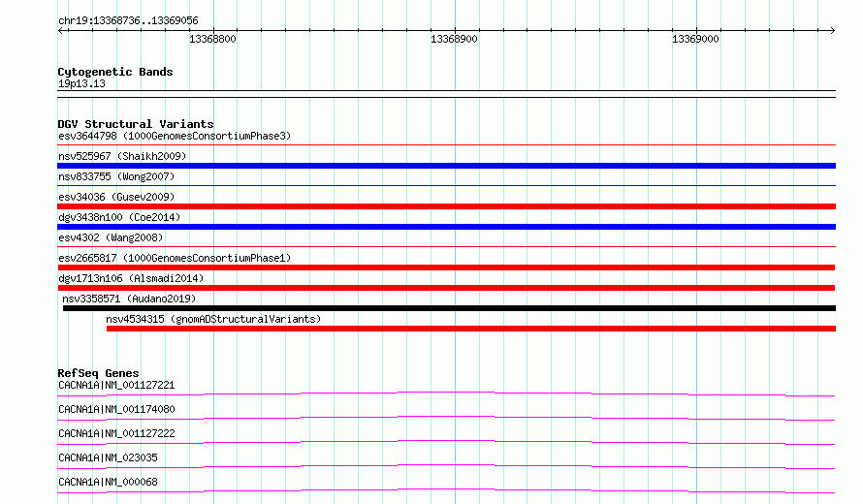
Task: Open transcript CACNA1A|NM_001127221 label
Action: [116, 385]
